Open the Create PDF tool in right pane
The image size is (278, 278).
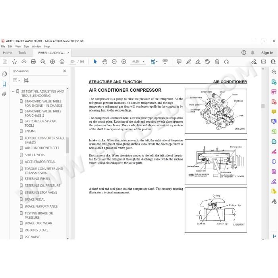pos(274,102)
